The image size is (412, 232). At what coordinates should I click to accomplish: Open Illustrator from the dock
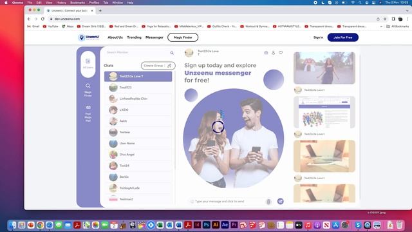pos(216,225)
